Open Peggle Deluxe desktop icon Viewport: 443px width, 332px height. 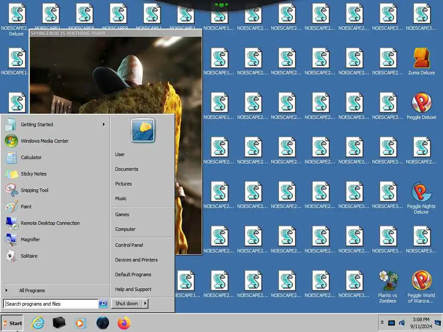point(421,106)
